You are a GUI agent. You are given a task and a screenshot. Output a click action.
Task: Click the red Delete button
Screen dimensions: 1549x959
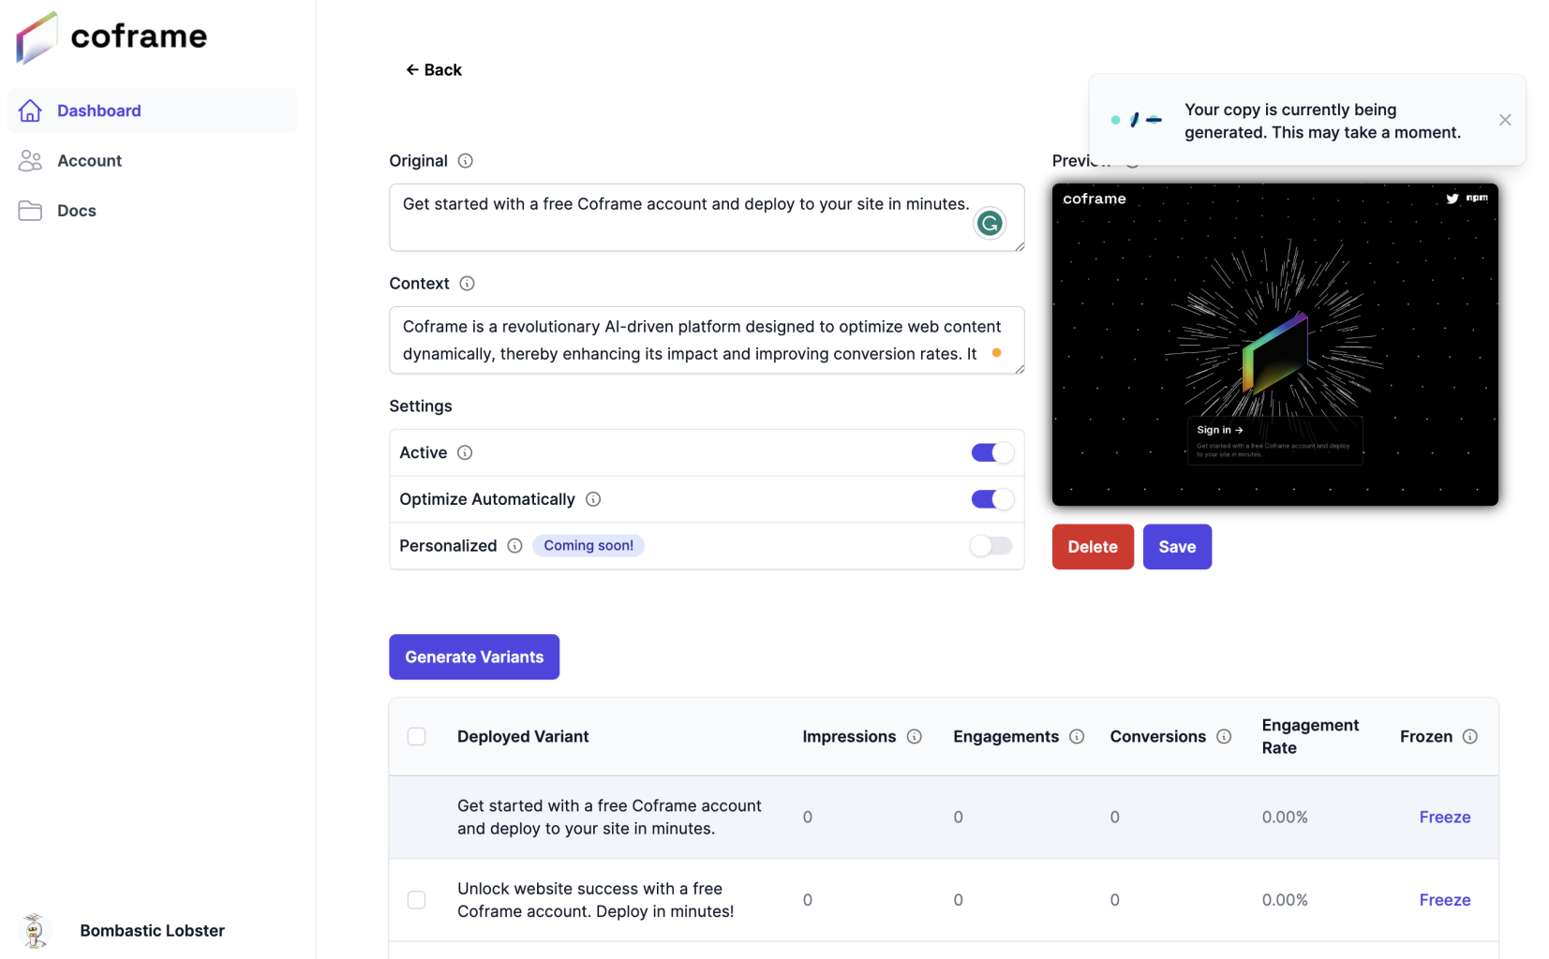(x=1093, y=547)
